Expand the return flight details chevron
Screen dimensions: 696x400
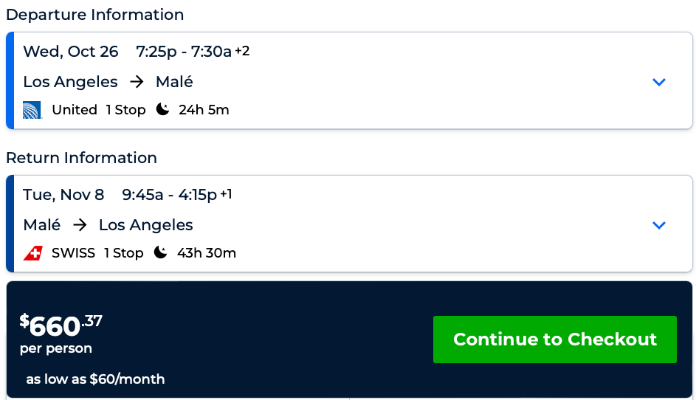pyautogui.click(x=659, y=225)
